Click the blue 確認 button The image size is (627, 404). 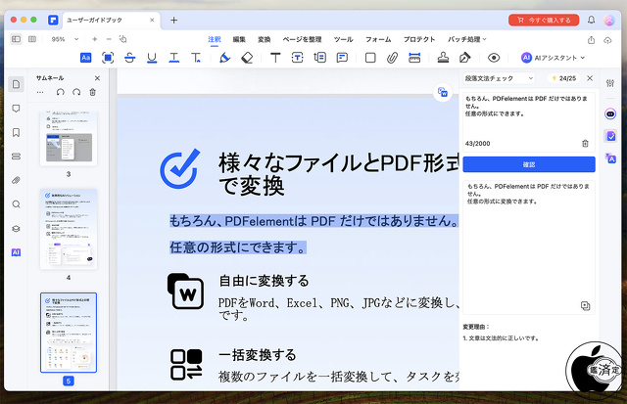[x=529, y=164]
